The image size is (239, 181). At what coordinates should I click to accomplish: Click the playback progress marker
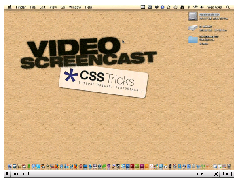click(x=28, y=174)
